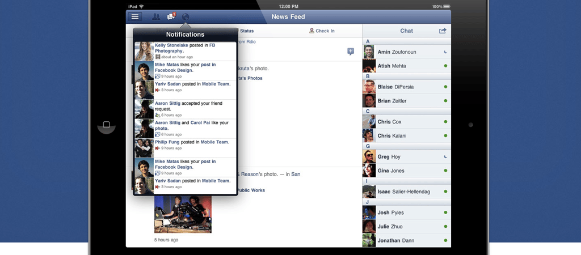
Task: Start chat with Blaise DiPersia
Action: point(406,87)
